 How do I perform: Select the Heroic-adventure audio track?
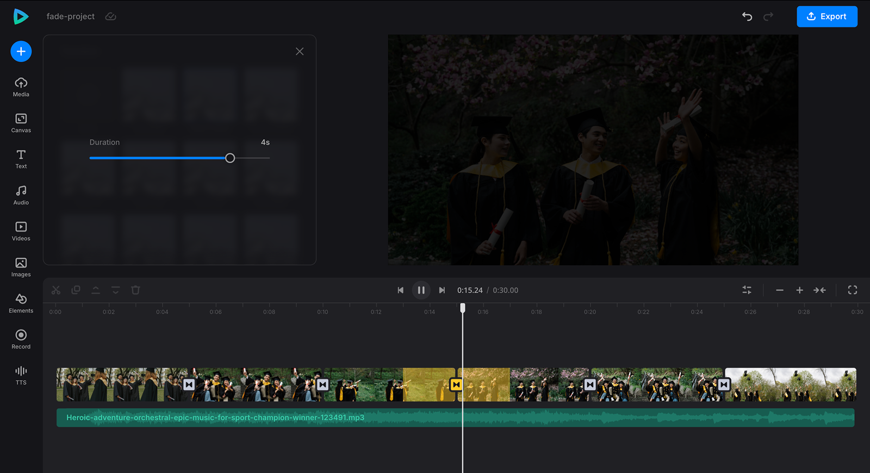456,418
